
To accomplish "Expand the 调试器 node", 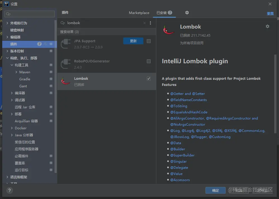I will pyautogui.click(x=12, y=100).
